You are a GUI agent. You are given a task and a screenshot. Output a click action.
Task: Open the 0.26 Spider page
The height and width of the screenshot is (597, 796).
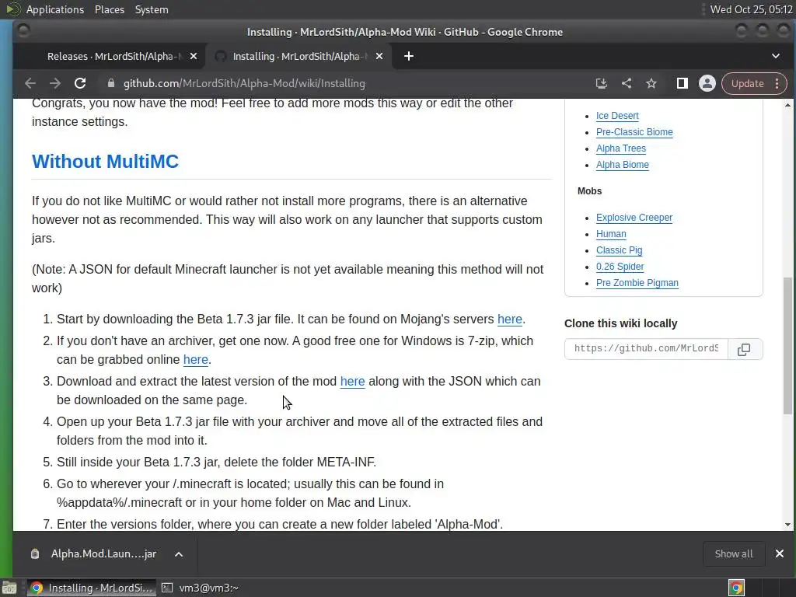(x=620, y=267)
